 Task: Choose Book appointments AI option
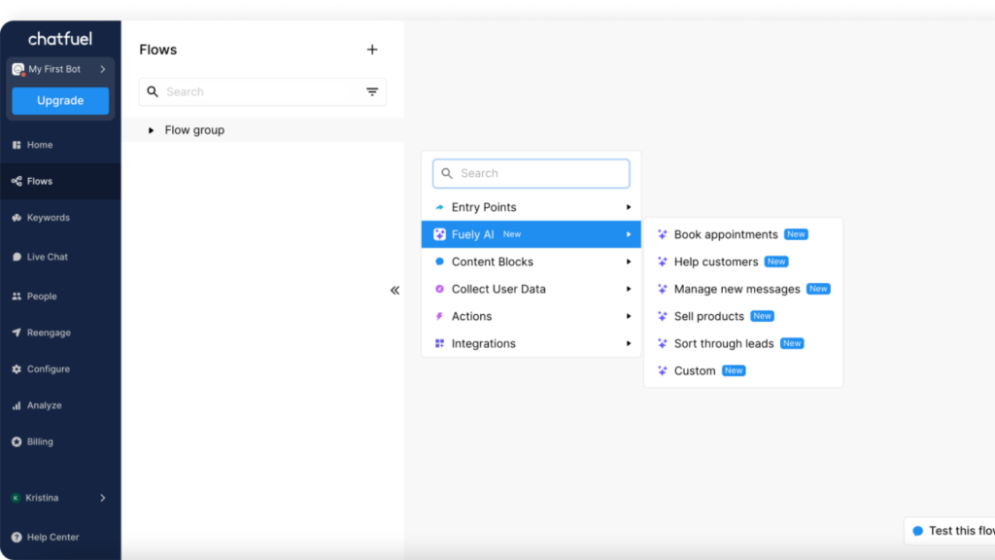(743, 234)
